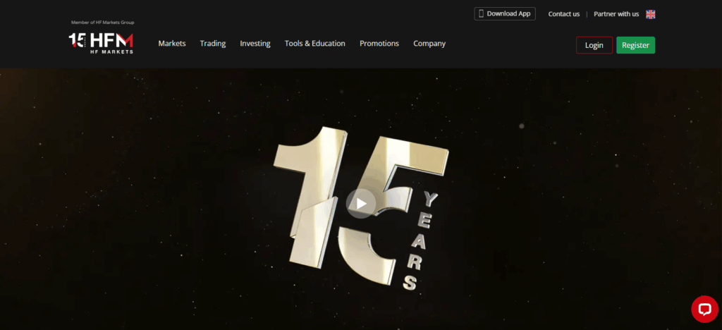This screenshot has width=722, height=330.
Task: Expand the Trading dropdown menu
Action: pos(212,44)
